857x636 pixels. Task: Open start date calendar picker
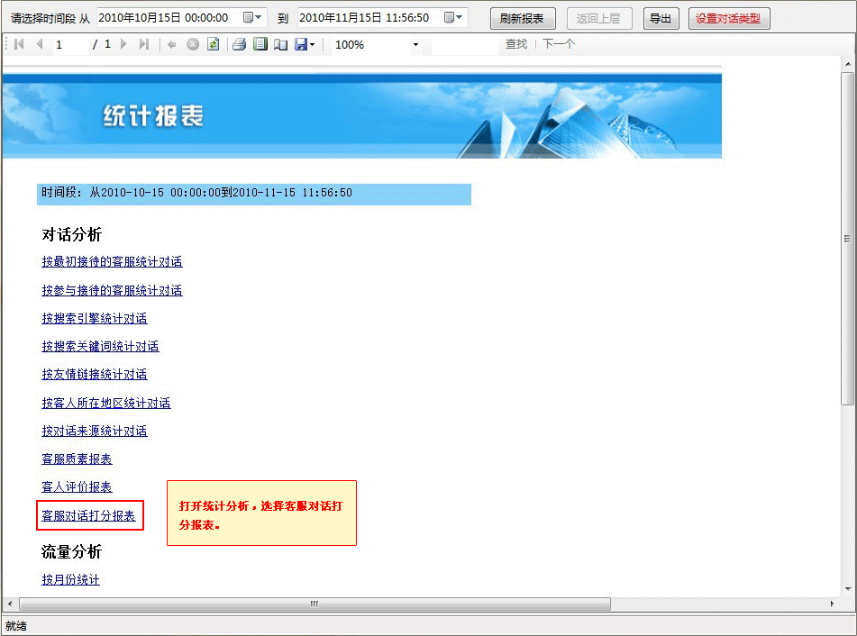(251, 17)
